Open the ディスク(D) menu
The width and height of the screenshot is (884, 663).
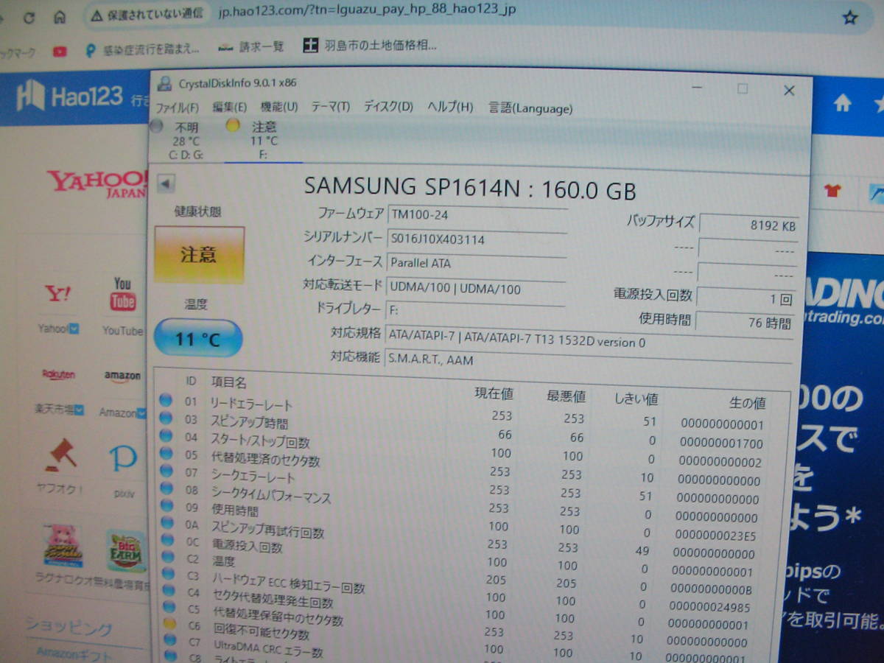click(x=388, y=107)
